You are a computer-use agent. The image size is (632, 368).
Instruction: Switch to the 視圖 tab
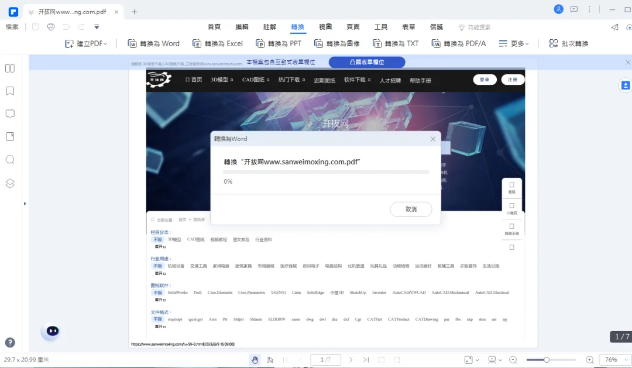pyautogui.click(x=325, y=27)
